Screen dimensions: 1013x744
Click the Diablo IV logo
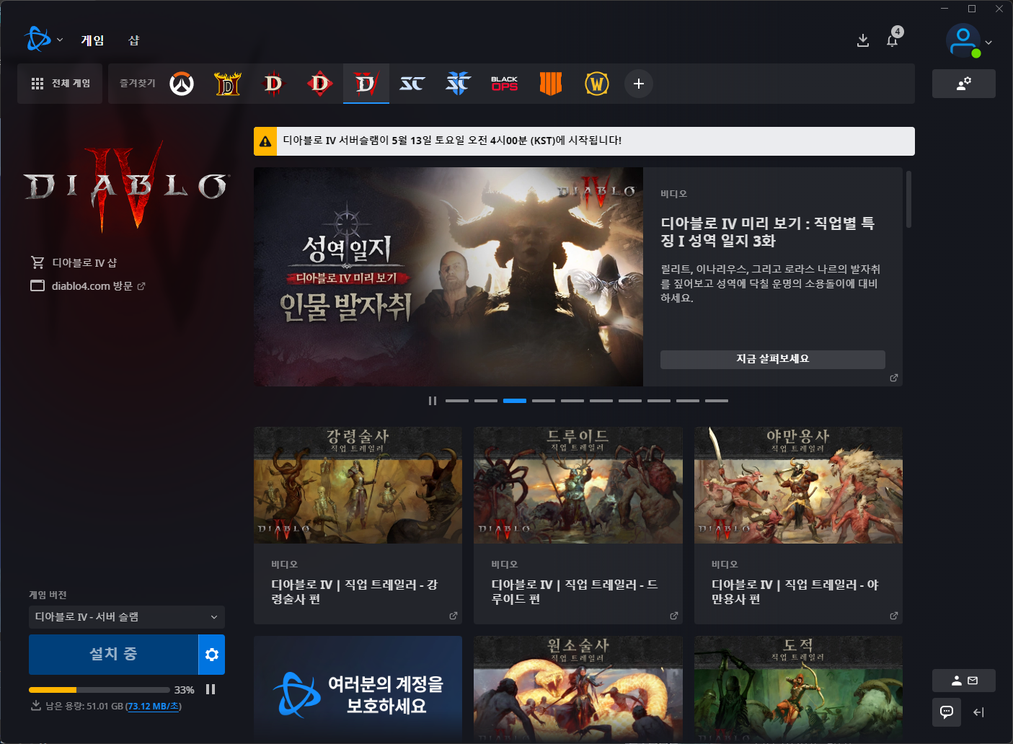pos(127,186)
